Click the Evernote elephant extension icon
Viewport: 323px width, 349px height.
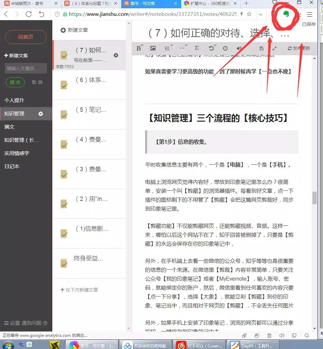(x=286, y=15)
